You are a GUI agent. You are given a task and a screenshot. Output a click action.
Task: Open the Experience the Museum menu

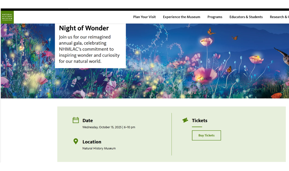[x=182, y=17]
